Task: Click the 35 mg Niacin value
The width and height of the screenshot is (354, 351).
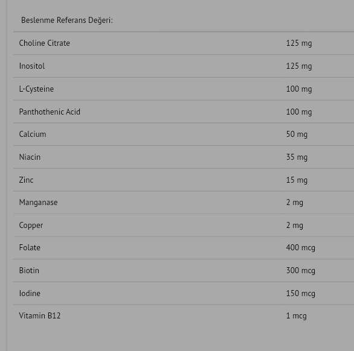Action: (297, 157)
